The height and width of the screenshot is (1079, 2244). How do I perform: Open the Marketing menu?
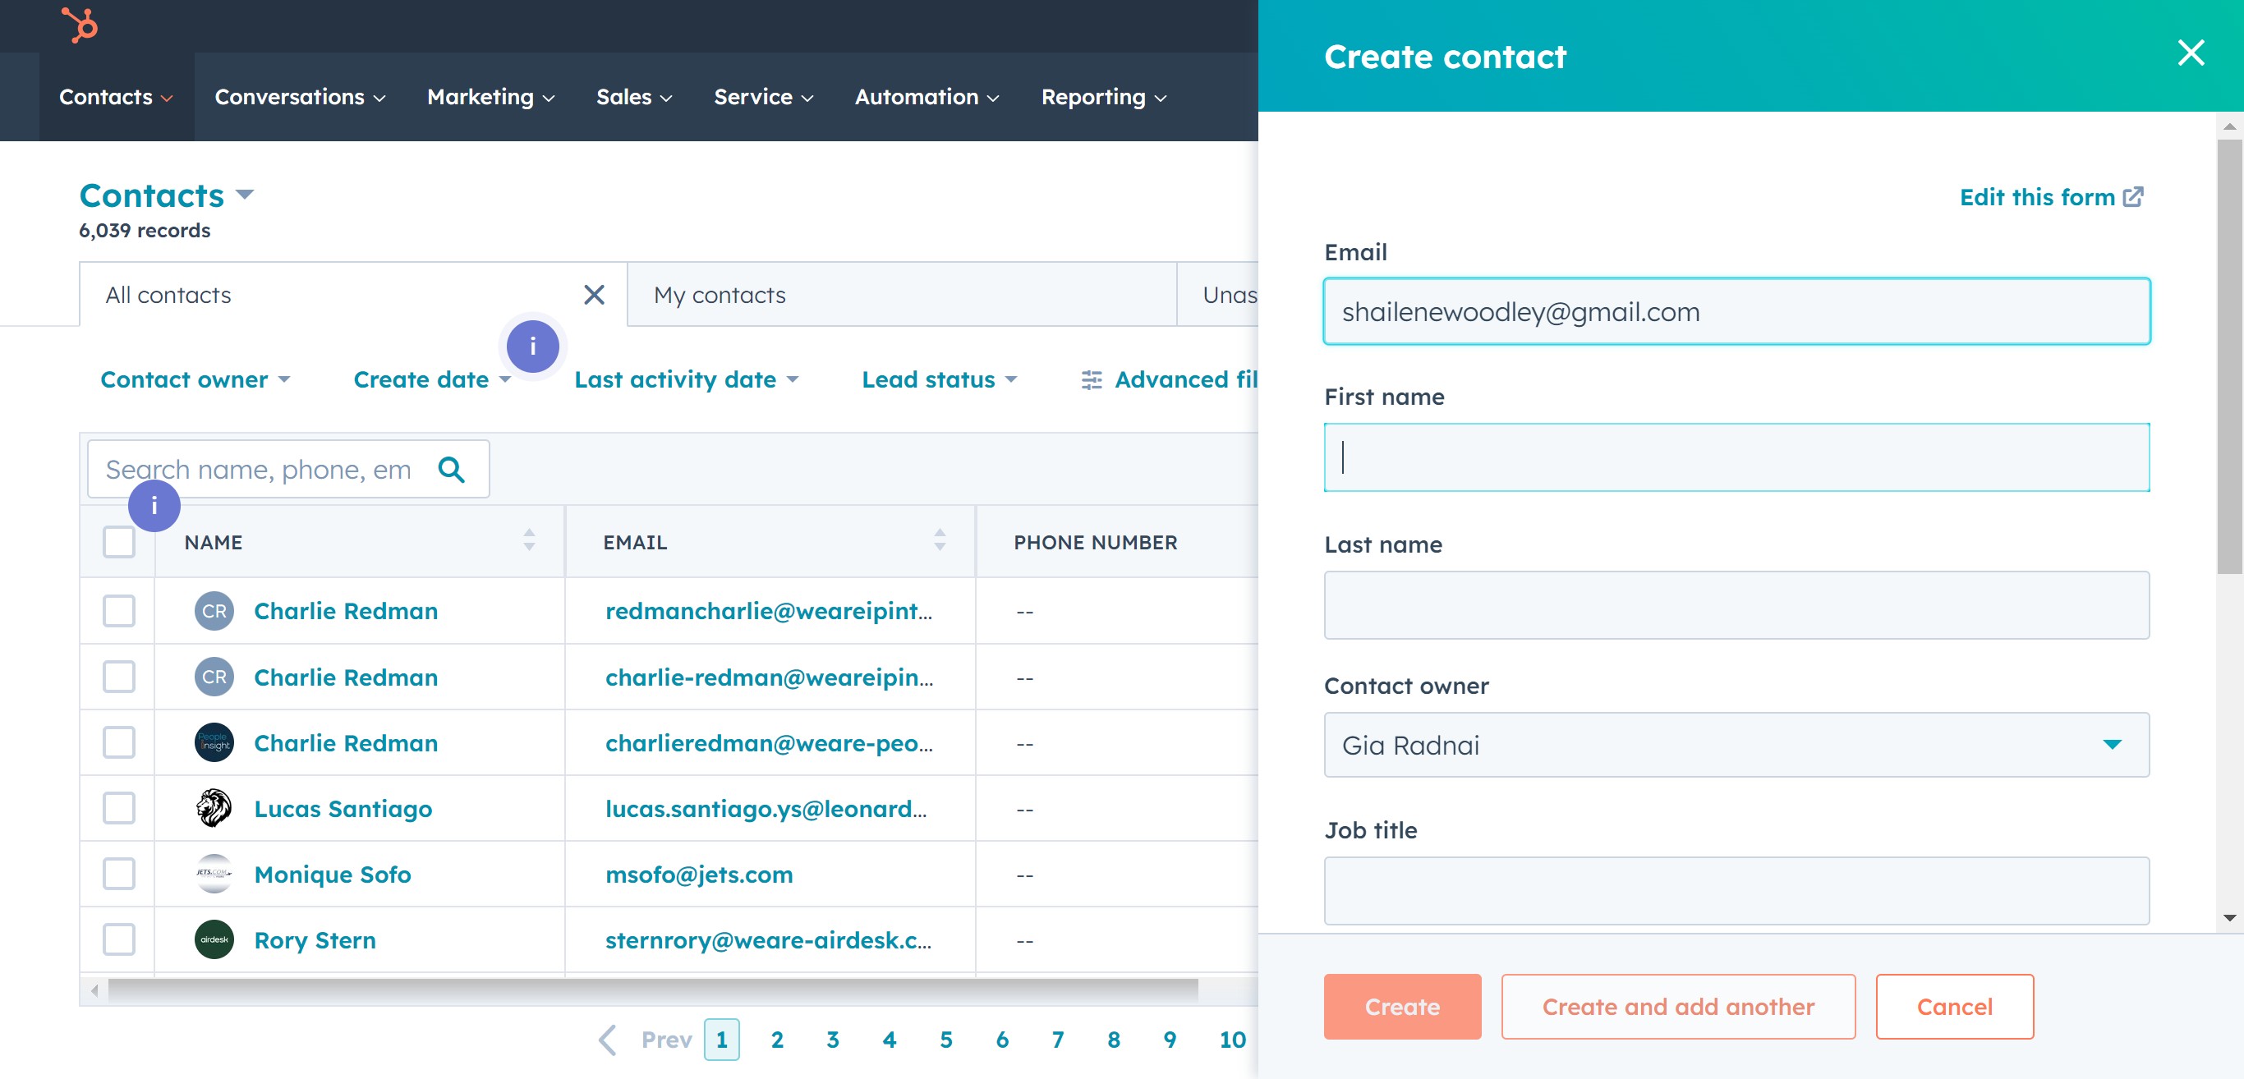click(490, 97)
